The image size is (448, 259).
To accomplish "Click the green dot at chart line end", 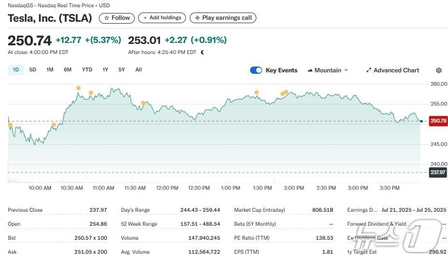I will pos(421,121).
